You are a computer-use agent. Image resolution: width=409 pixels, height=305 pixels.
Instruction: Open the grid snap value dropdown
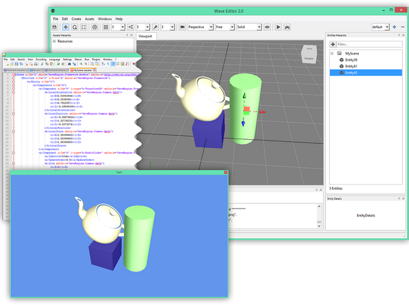(123, 27)
